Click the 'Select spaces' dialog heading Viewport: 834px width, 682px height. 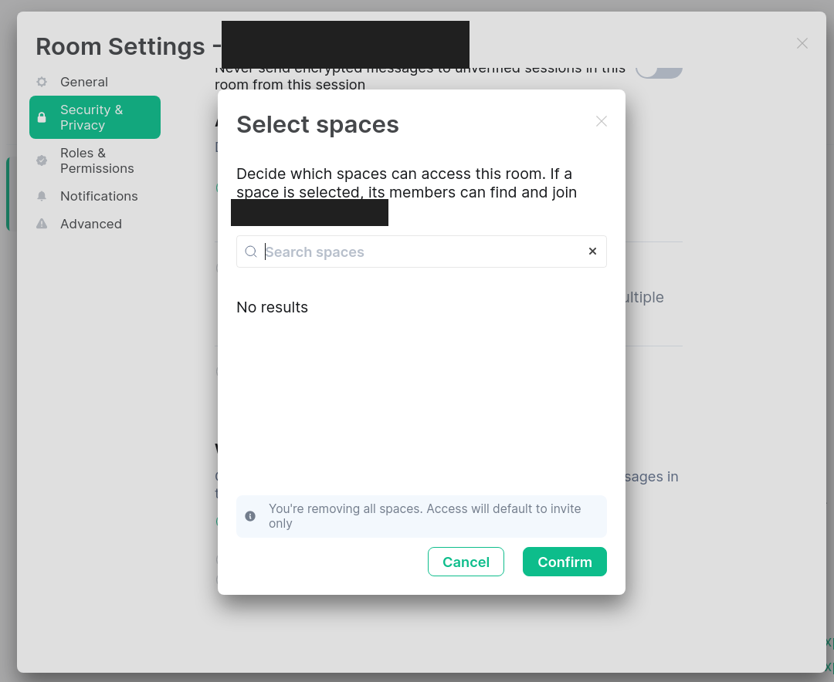click(317, 124)
